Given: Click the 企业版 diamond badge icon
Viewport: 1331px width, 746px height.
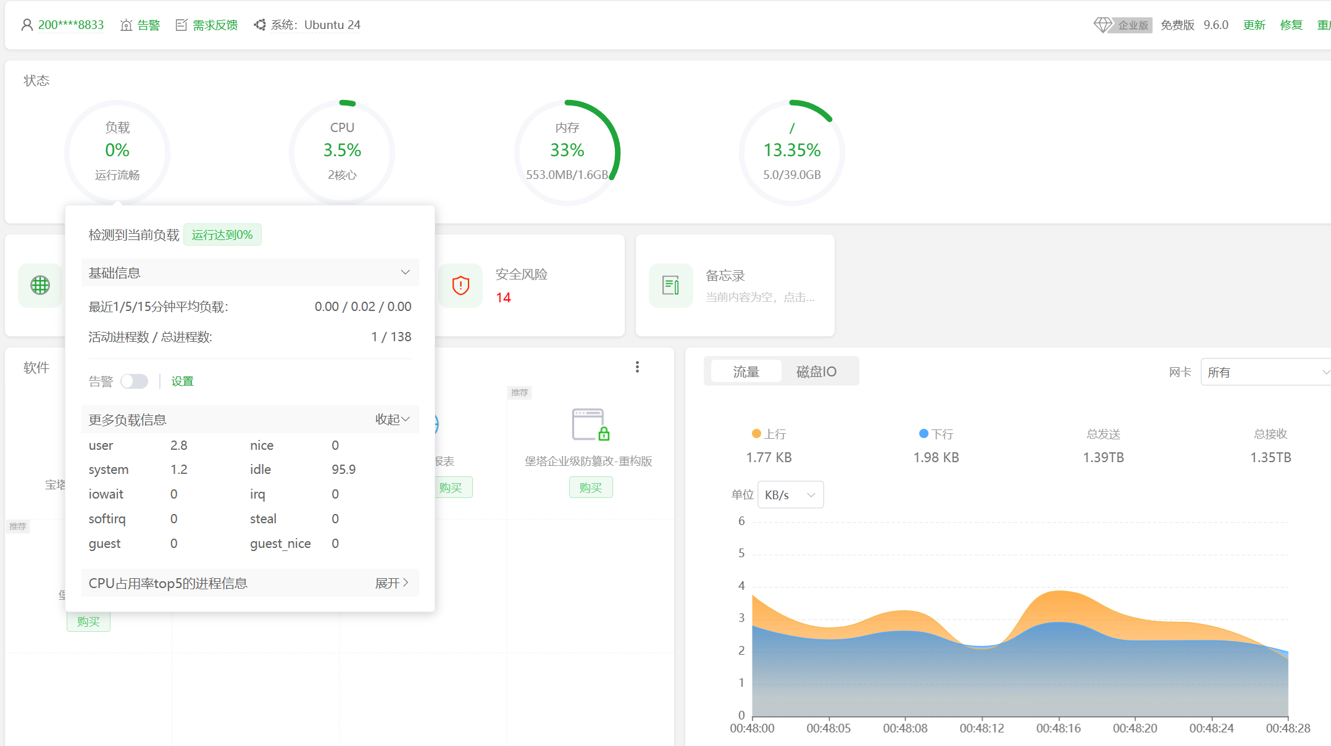Looking at the screenshot, I should pyautogui.click(x=1103, y=25).
